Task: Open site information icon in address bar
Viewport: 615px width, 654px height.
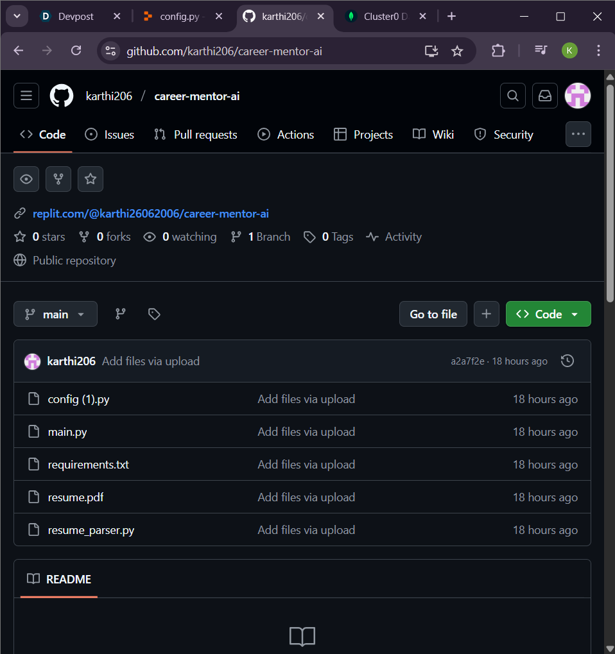Action: [110, 51]
